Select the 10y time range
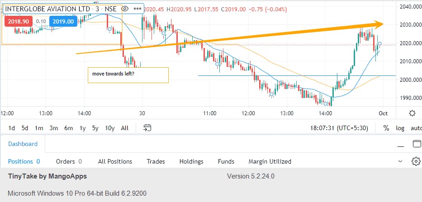This screenshot has height=202, width=422. (110, 128)
